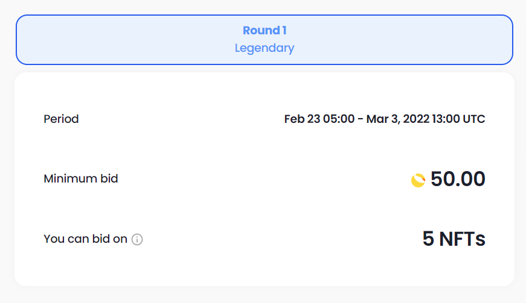
Task: Click the year 2022 in the period
Action: [416, 119]
